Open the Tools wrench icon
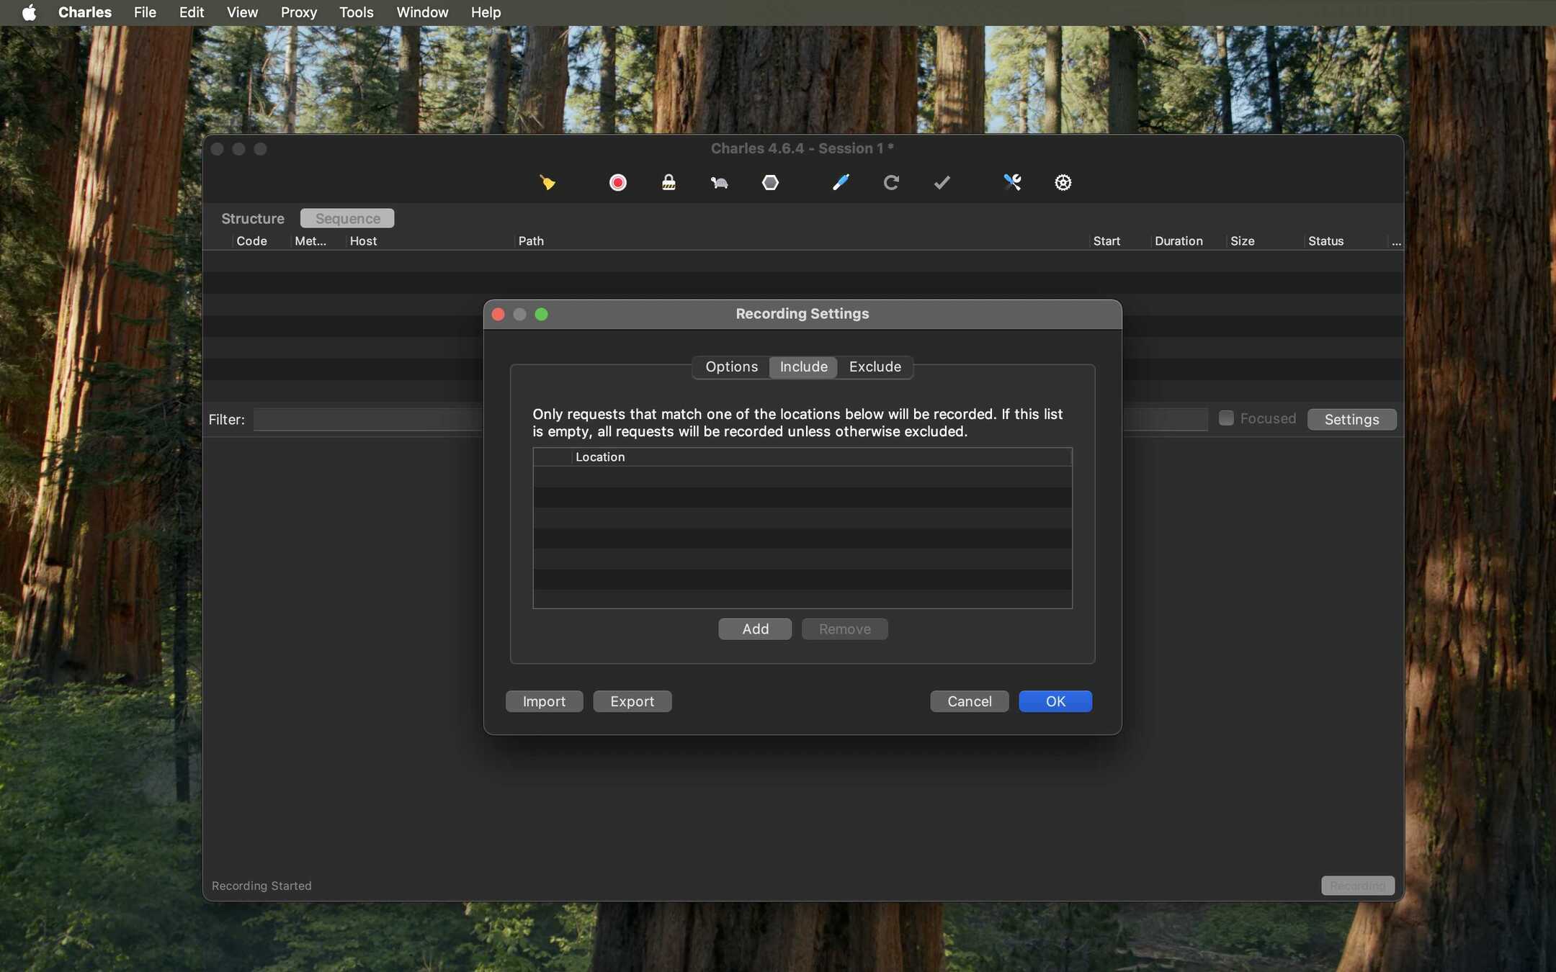The width and height of the screenshot is (1556, 972). (1012, 183)
